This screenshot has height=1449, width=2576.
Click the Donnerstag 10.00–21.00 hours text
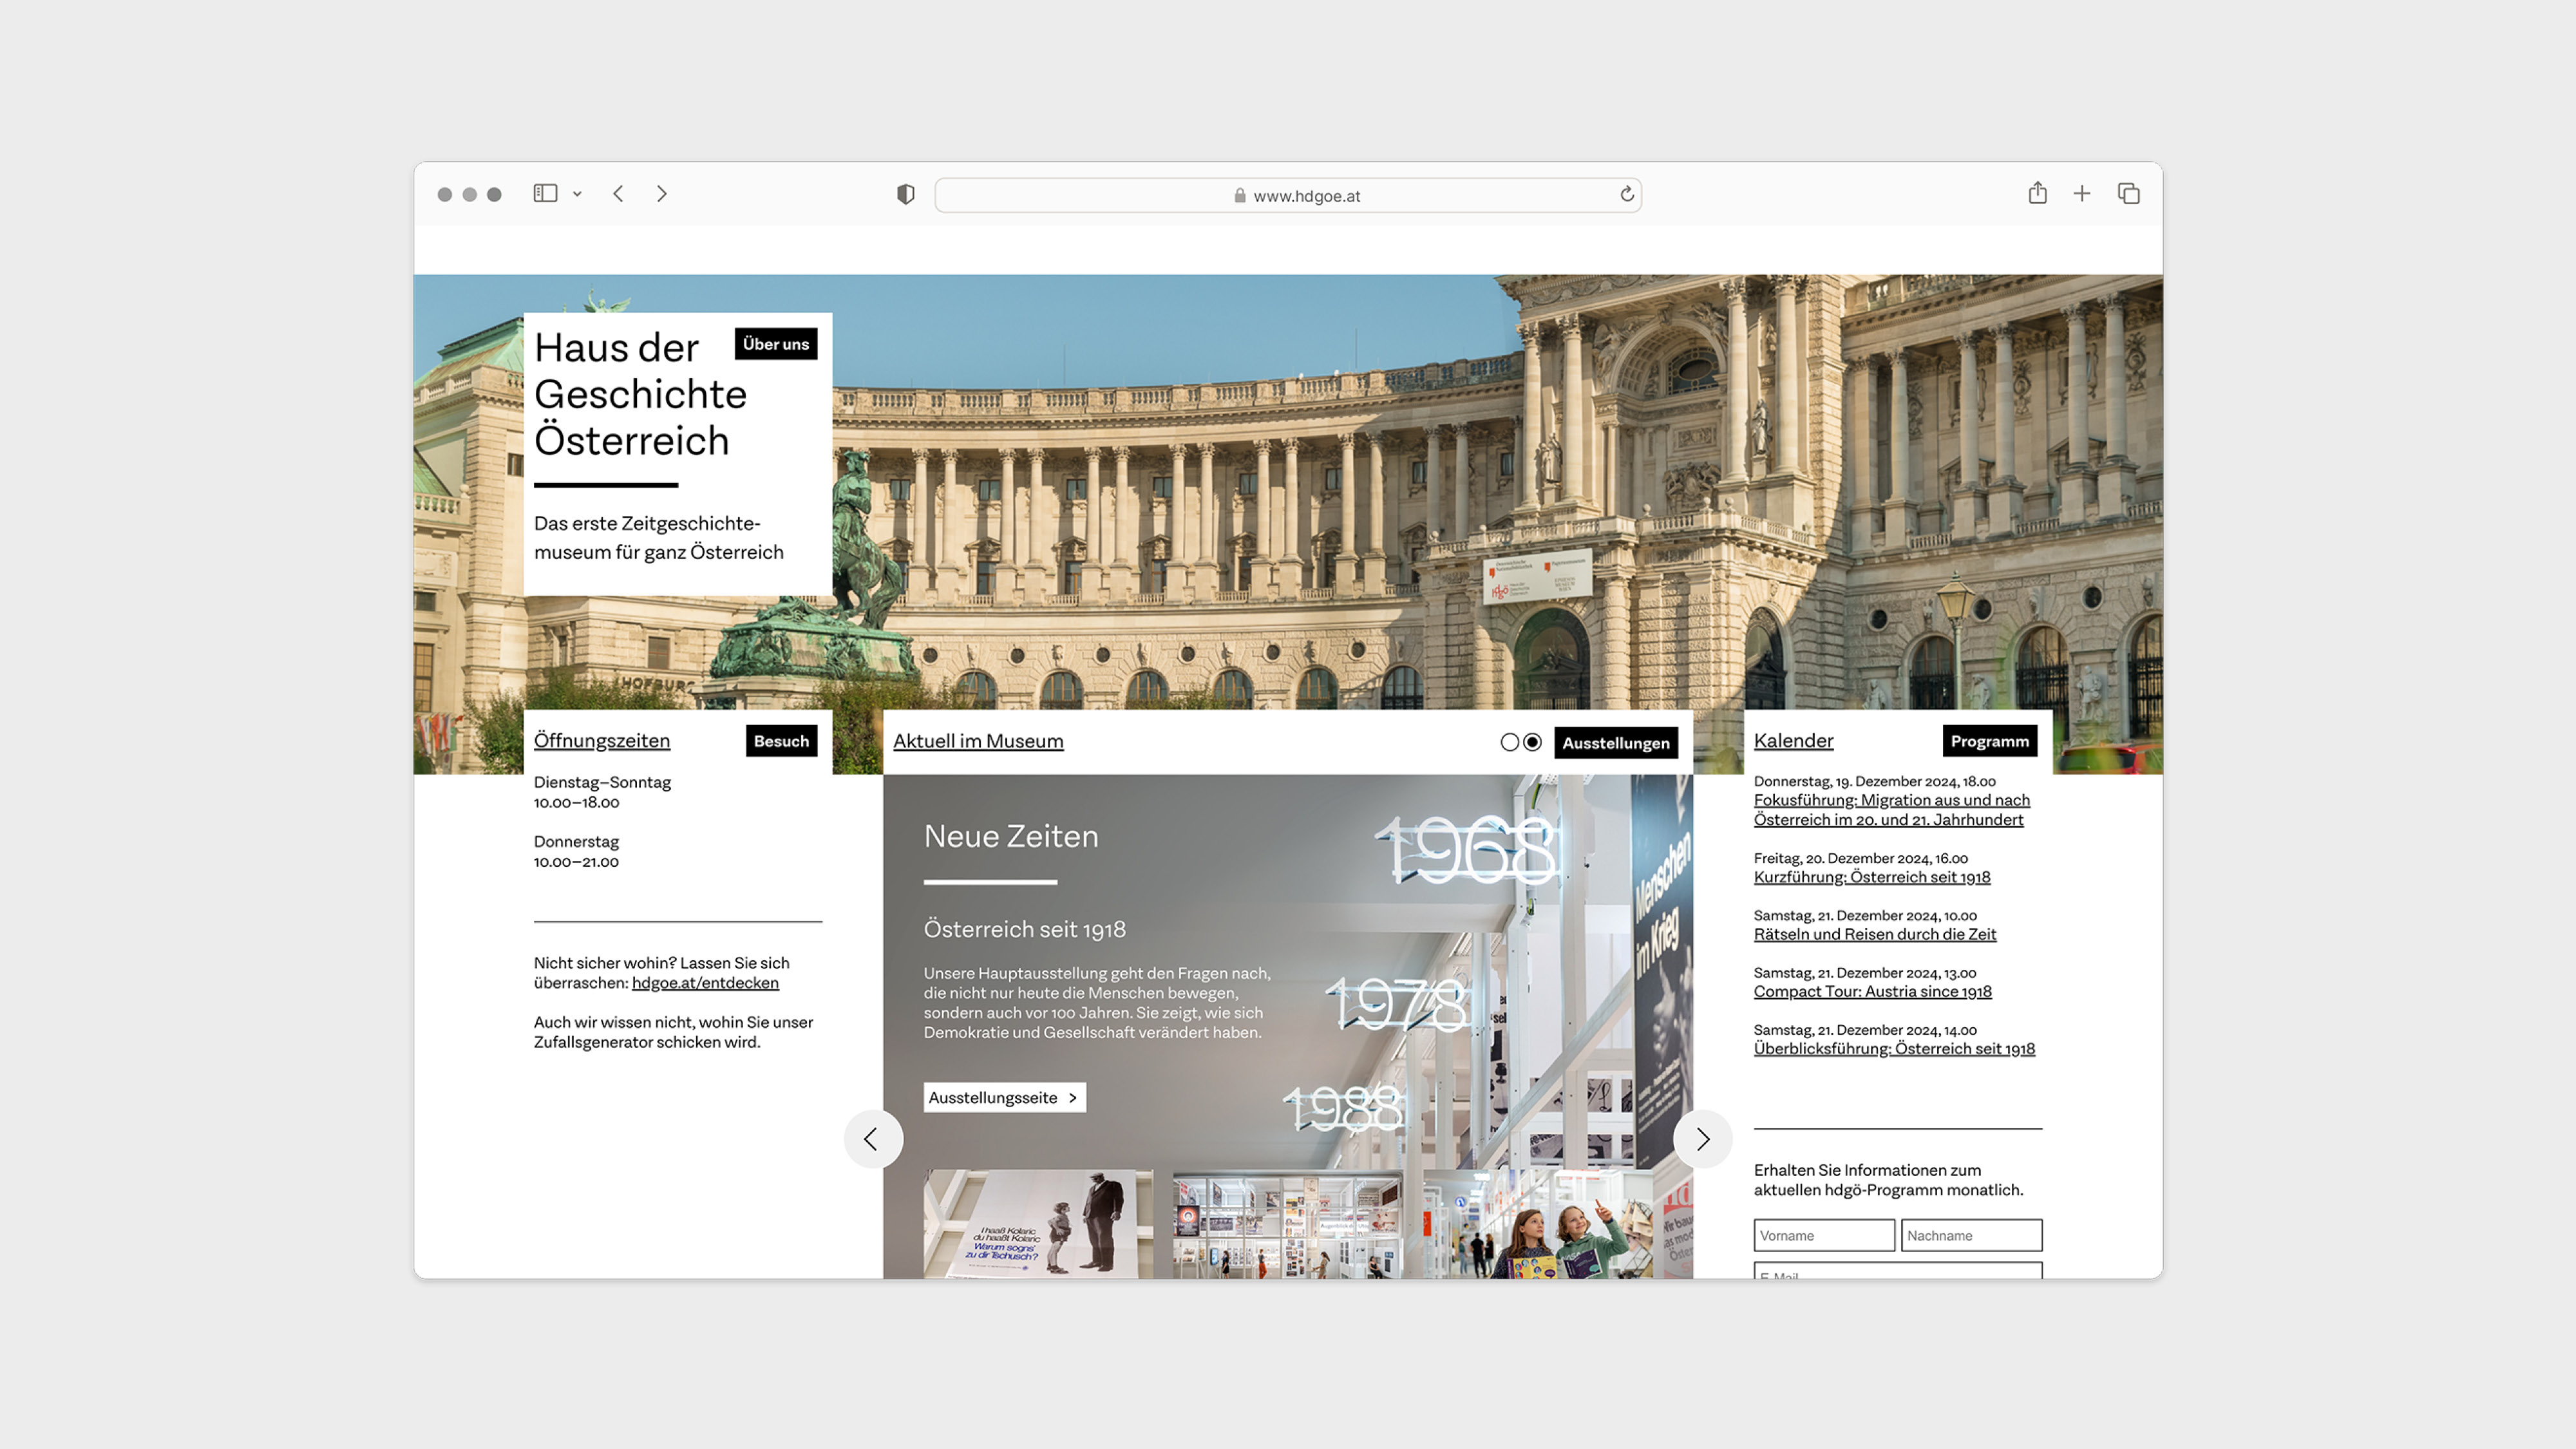click(576, 851)
